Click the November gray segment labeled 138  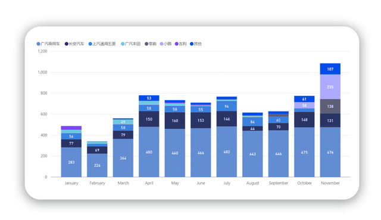(330, 106)
